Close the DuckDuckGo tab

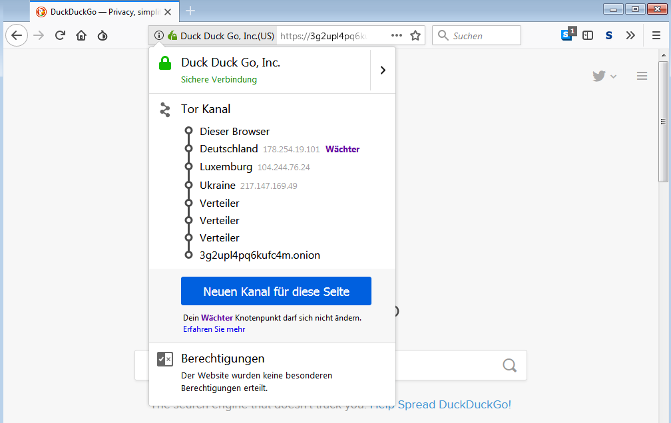coord(168,12)
